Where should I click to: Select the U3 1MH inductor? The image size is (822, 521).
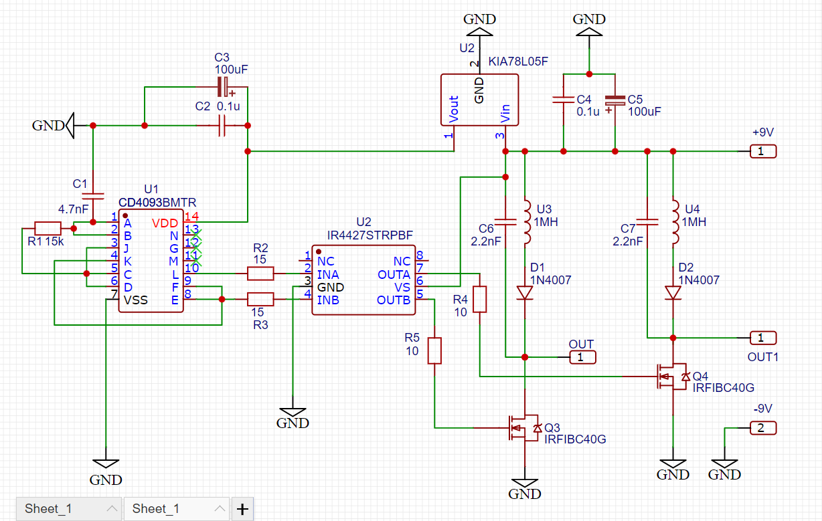click(x=526, y=221)
